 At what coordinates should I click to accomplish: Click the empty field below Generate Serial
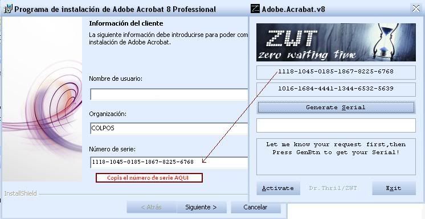pos(336,125)
